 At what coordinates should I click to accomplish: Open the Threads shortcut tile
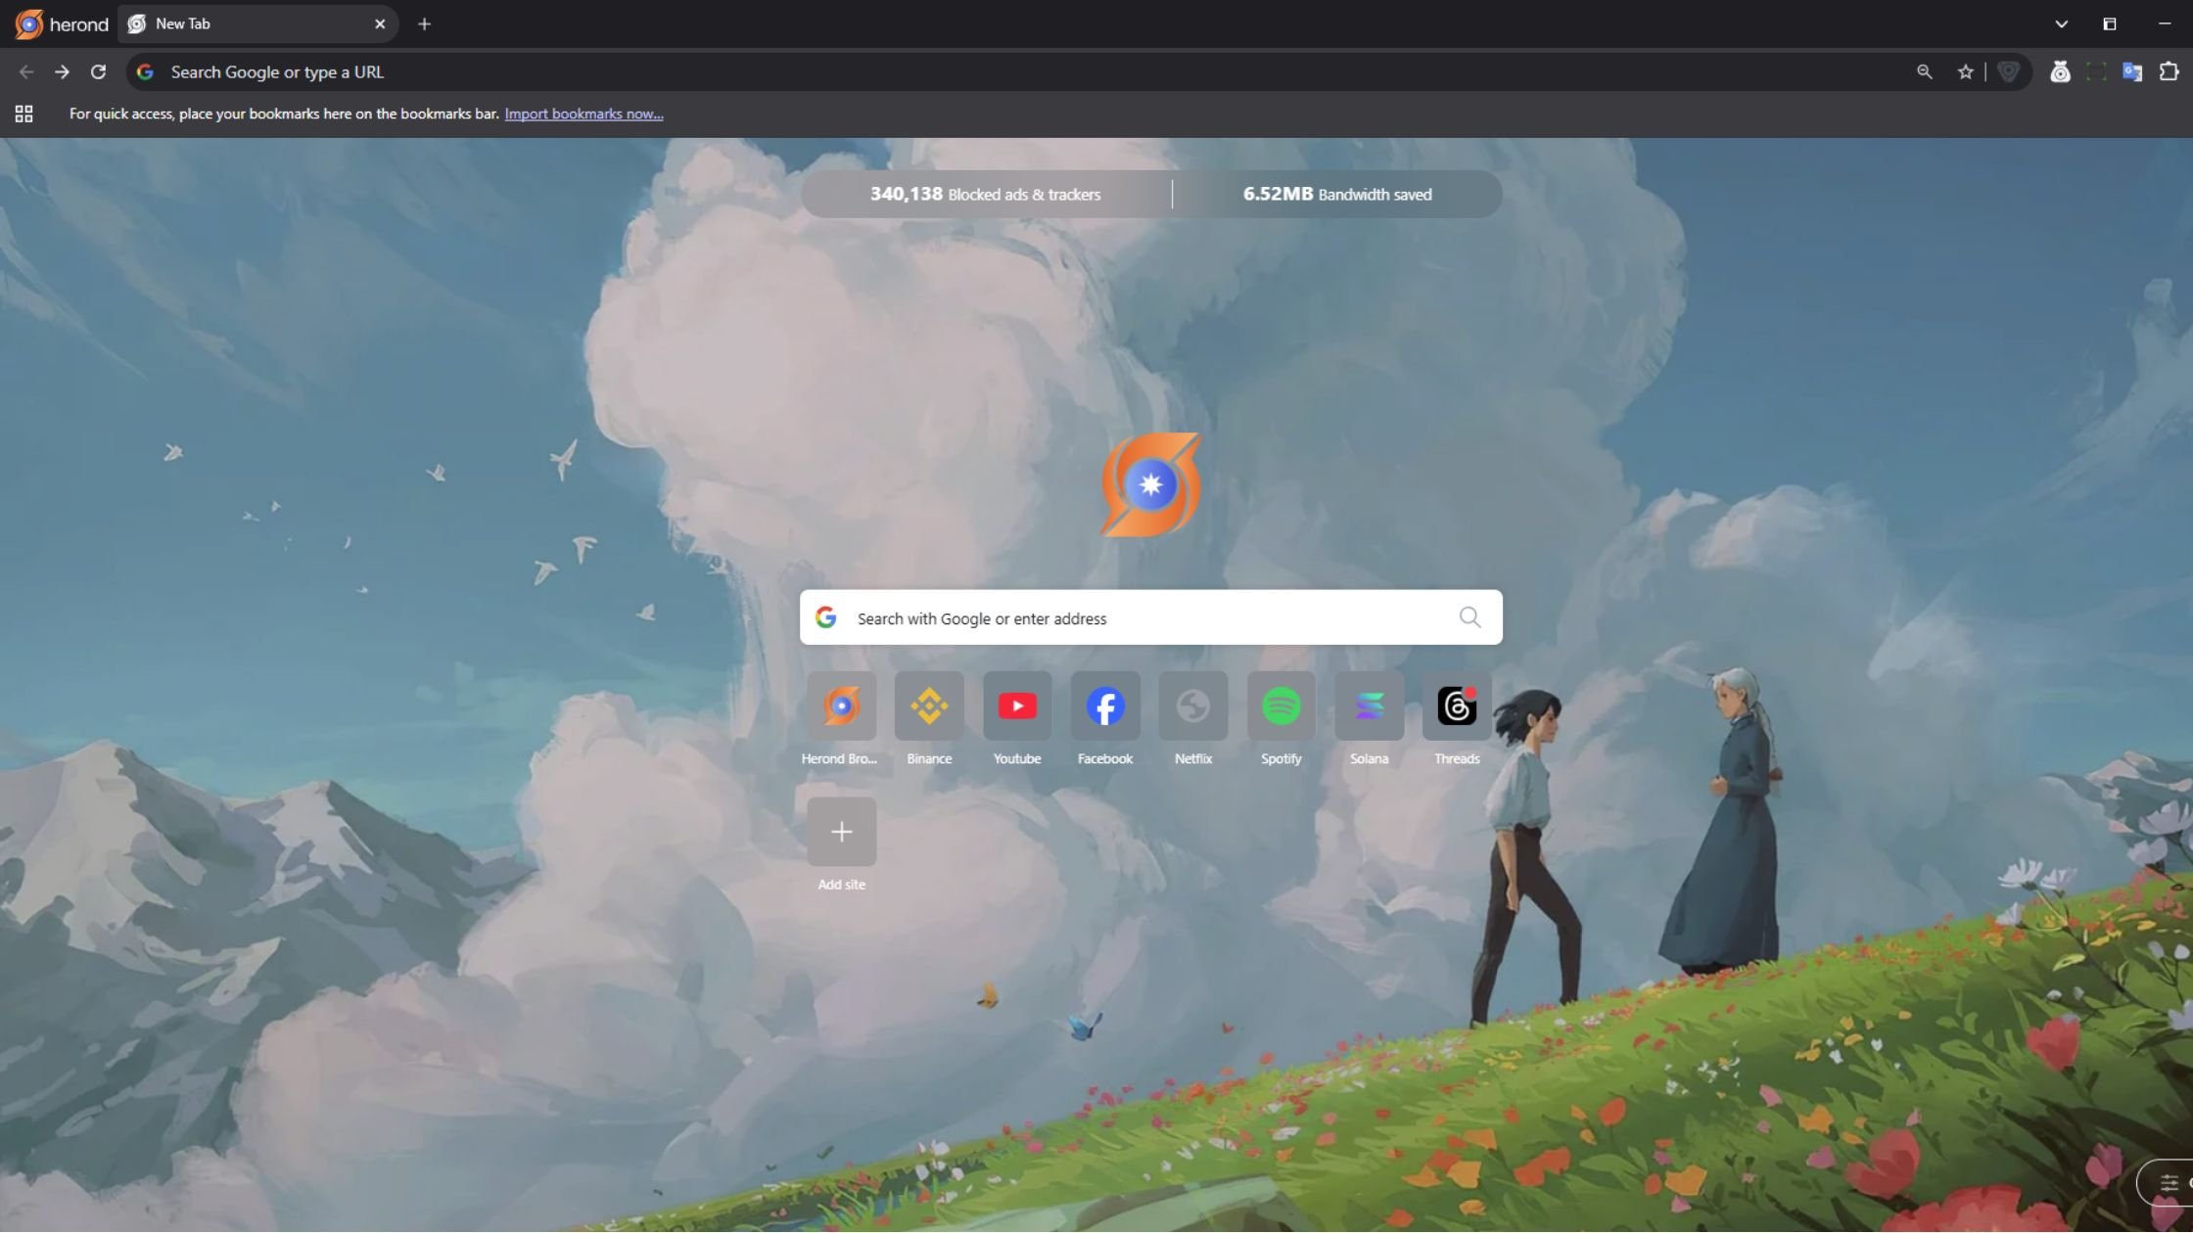[x=1457, y=706]
